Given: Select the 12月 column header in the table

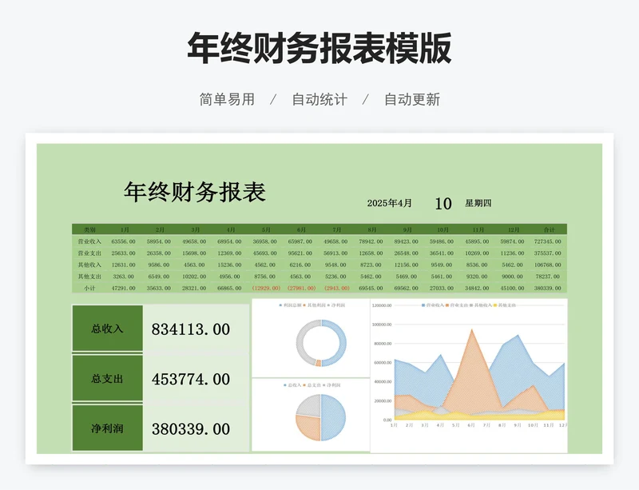Looking at the screenshot, I should pyautogui.click(x=514, y=229).
